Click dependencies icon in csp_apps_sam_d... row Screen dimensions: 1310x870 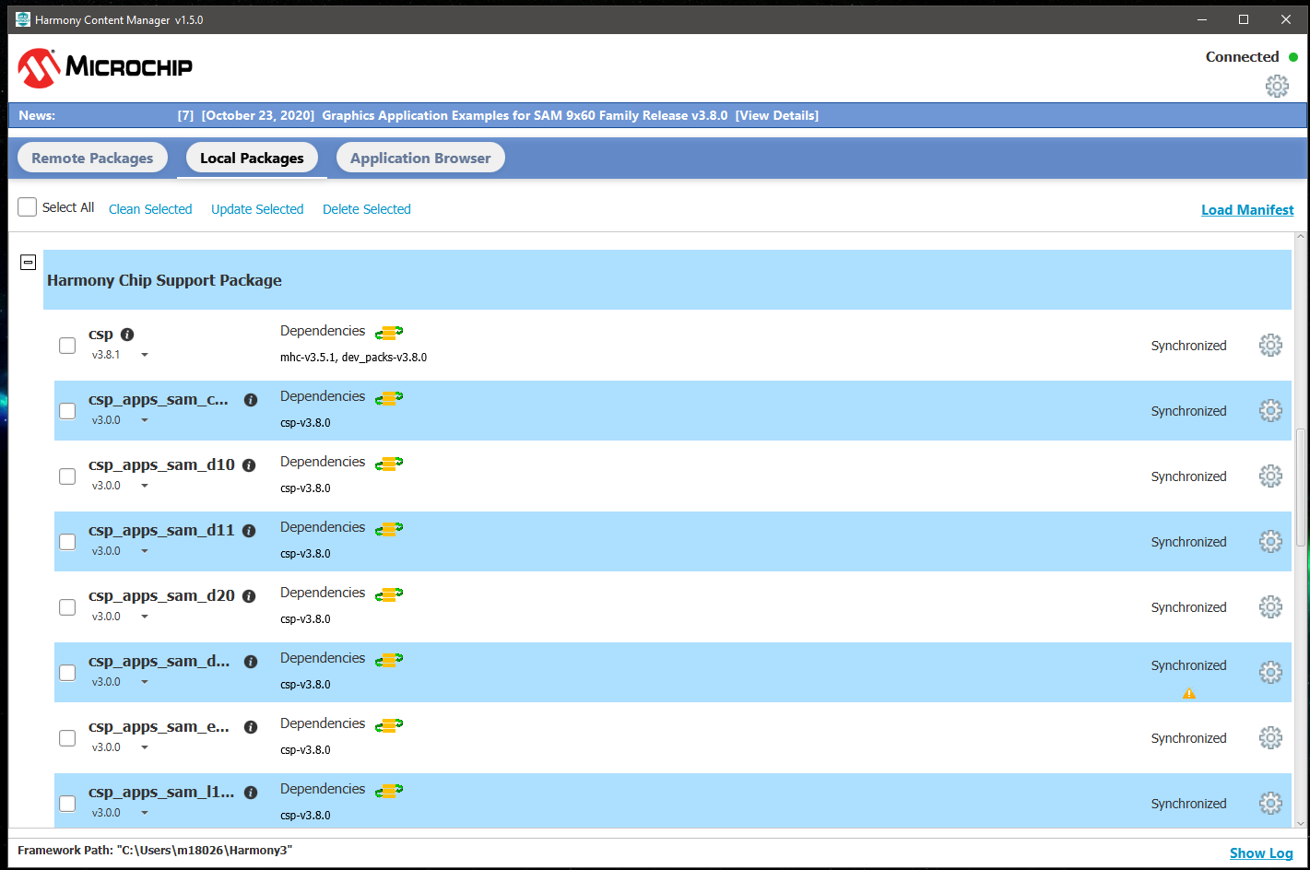389,659
